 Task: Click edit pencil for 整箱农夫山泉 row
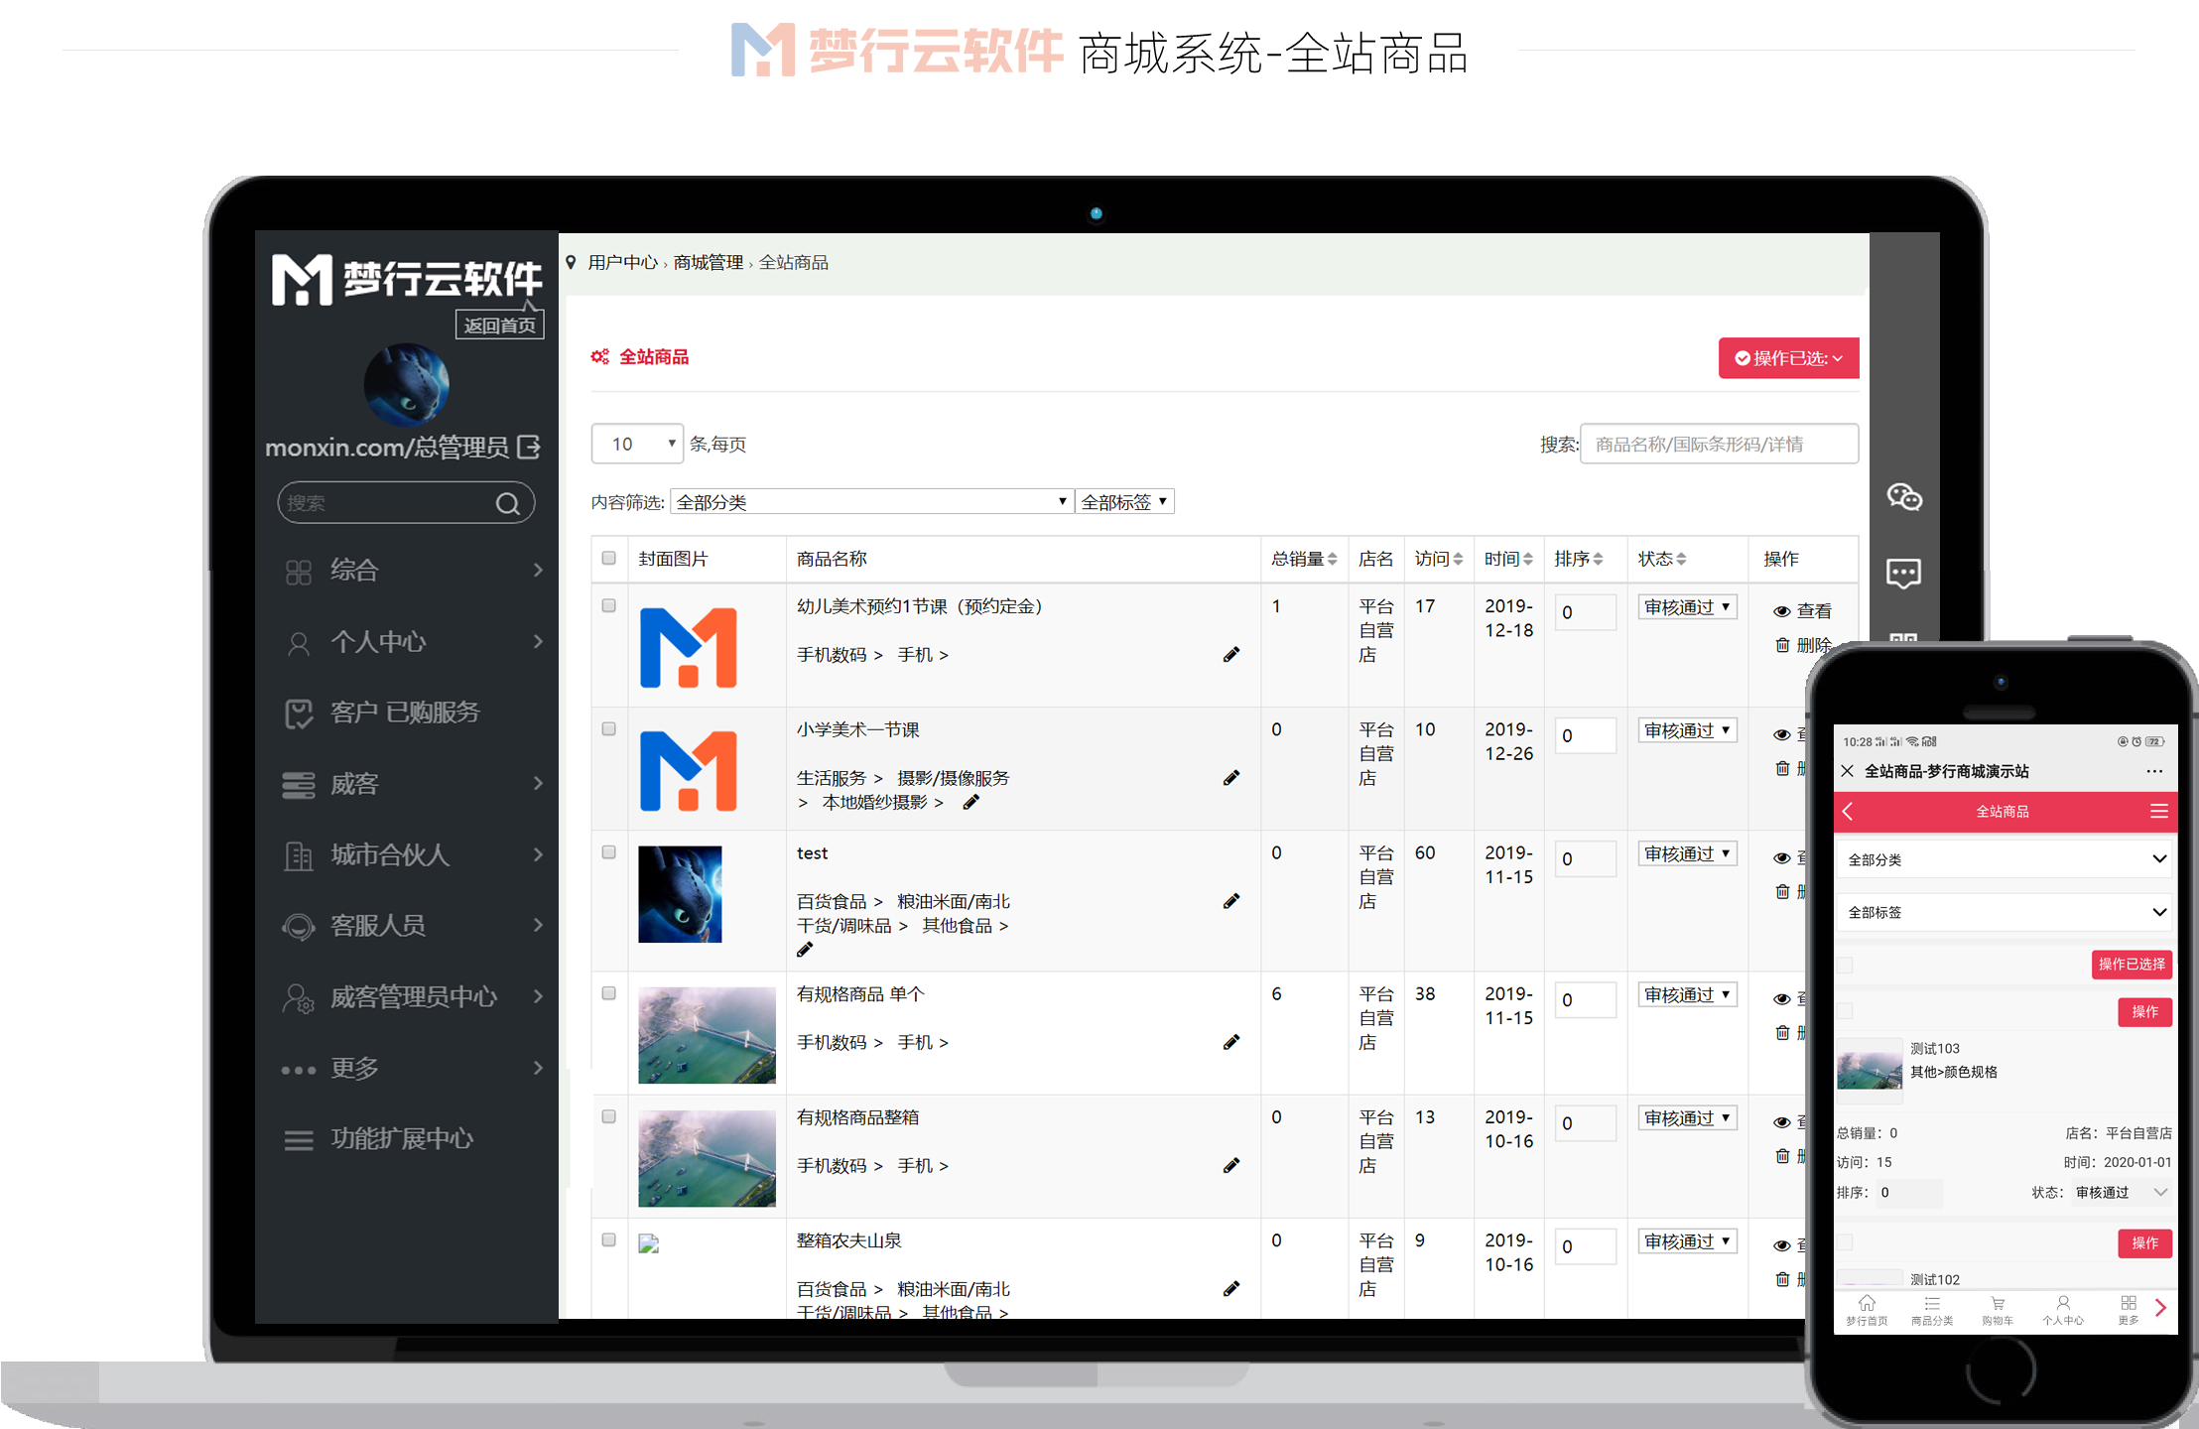pyautogui.click(x=1231, y=1289)
